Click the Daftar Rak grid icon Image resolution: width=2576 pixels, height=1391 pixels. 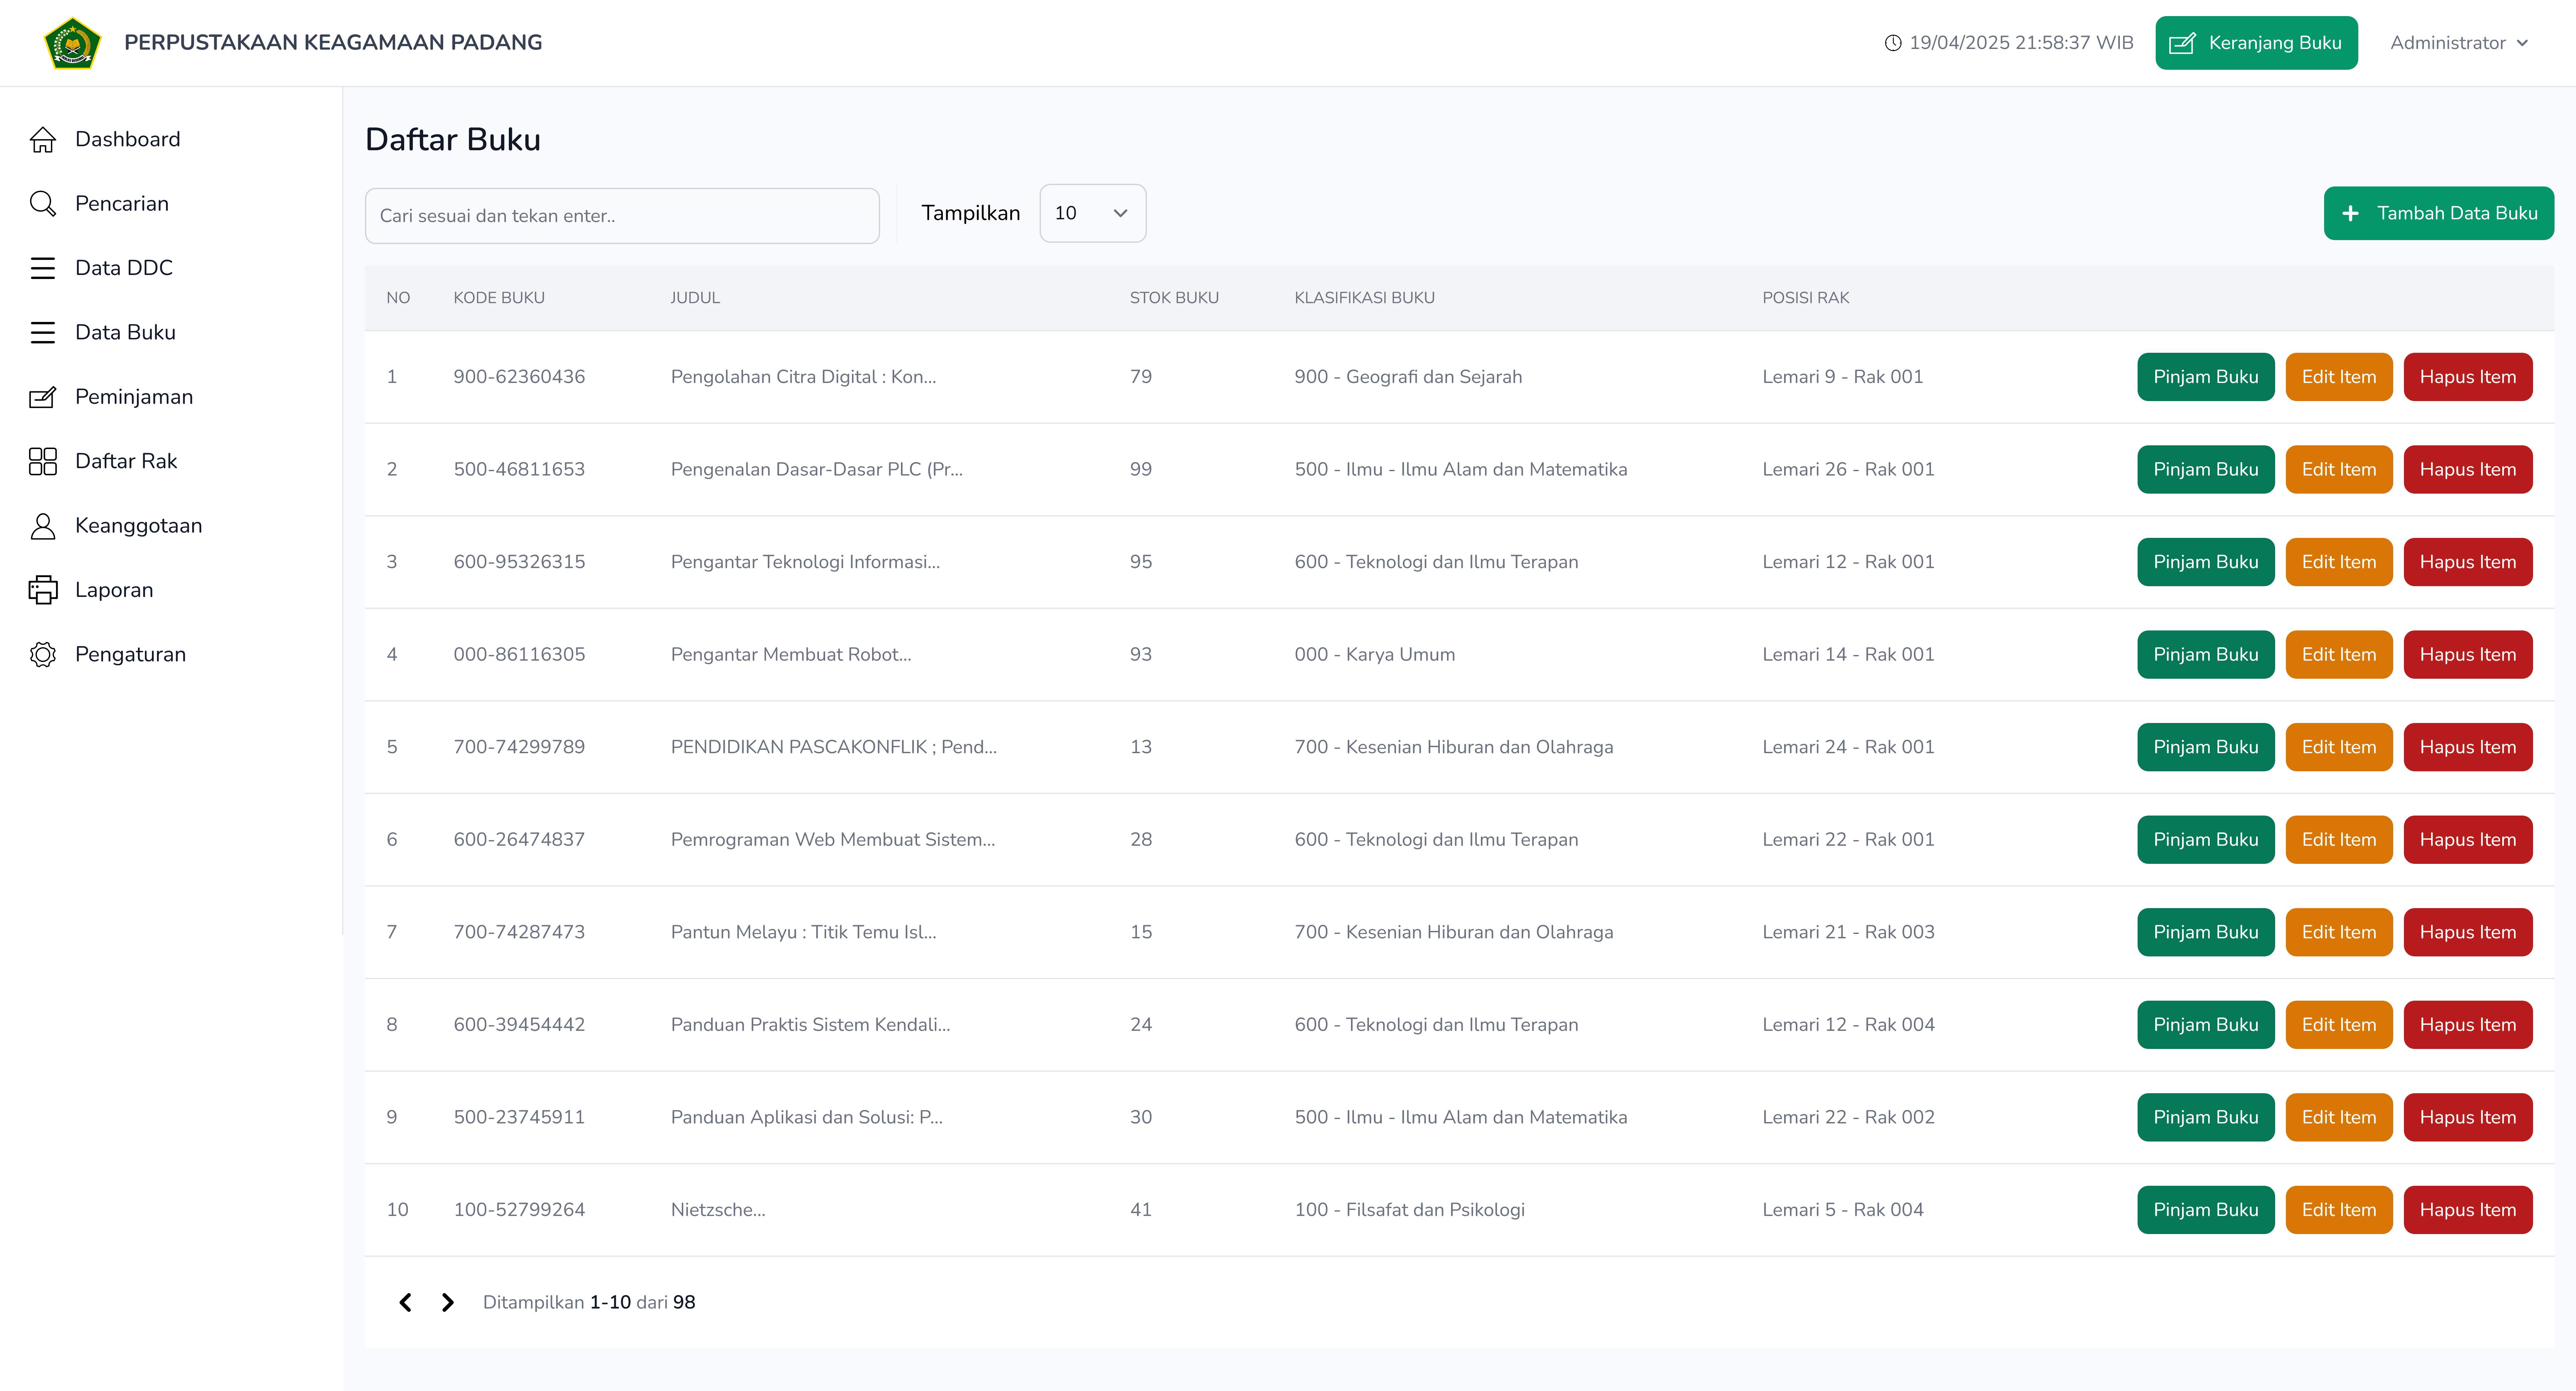pyautogui.click(x=43, y=461)
